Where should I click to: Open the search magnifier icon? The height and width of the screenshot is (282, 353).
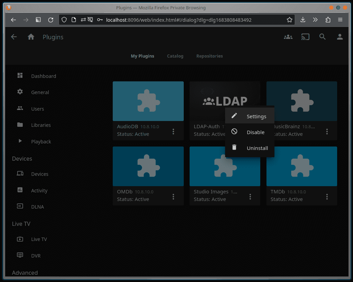point(322,37)
